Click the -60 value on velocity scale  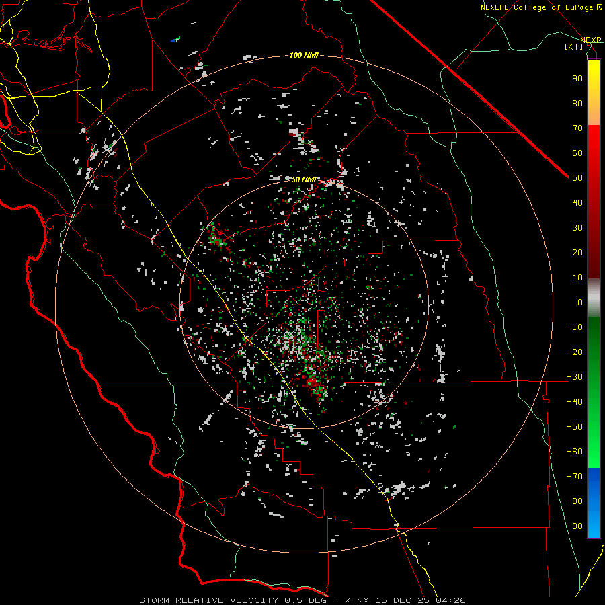(x=575, y=452)
